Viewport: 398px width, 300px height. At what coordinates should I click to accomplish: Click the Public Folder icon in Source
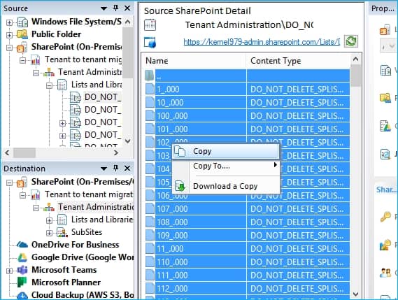(x=22, y=34)
